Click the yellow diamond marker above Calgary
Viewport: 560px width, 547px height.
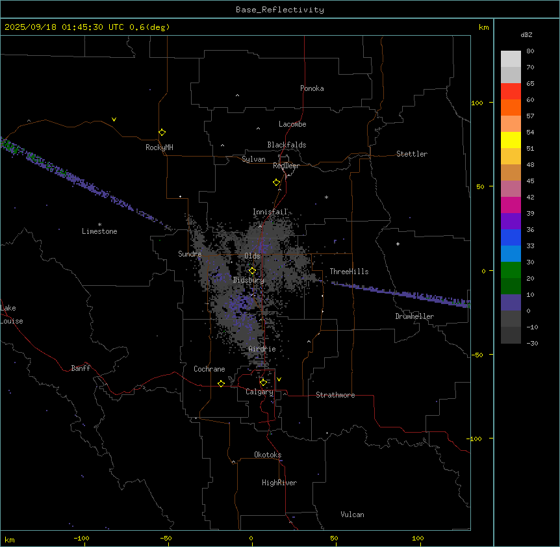click(x=263, y=382)
